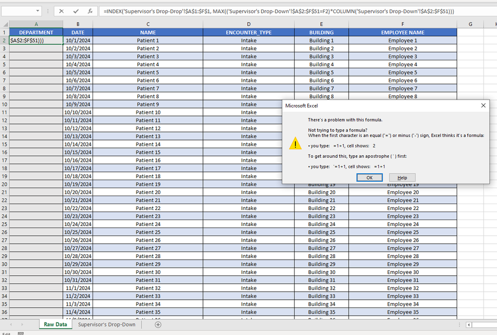Image resolution: width=497 pixels, height=335 pixels.
Task: Select the 10/31/2024 date cell
Action: click(78, 280)
